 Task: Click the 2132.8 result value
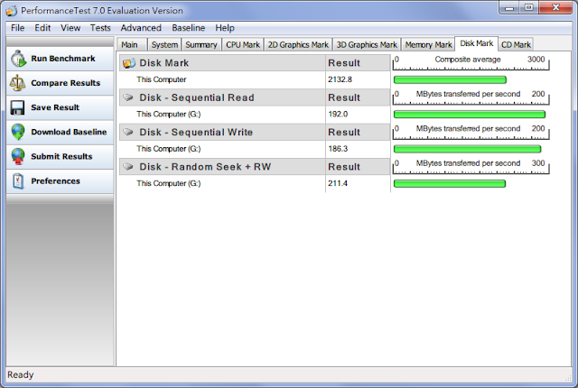[340, 79]
